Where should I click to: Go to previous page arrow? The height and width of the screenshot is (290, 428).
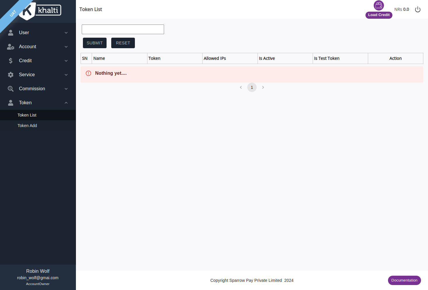tap(241, 87)
